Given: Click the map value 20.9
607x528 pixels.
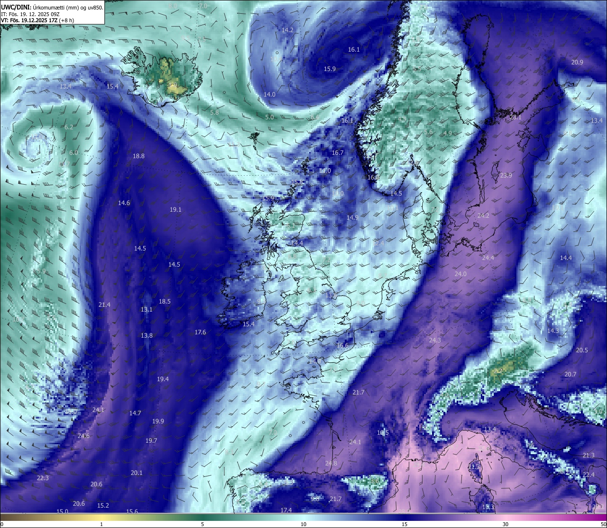Looking at the screenshot, I should [577, 62].
